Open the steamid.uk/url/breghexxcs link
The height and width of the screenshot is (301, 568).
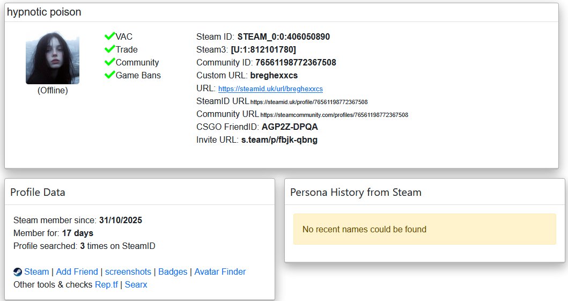tap(270, 89)
